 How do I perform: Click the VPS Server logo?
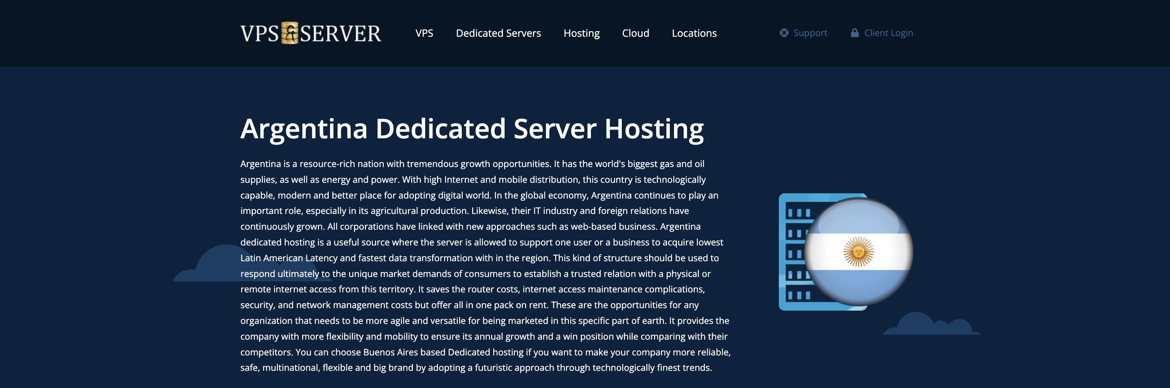point(311,33)
